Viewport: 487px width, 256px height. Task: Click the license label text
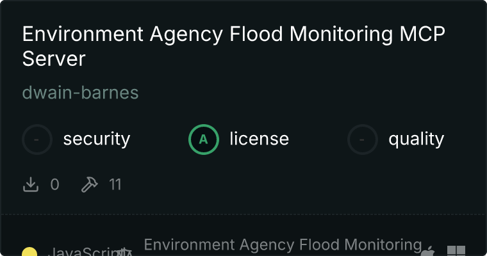point(259,139)
